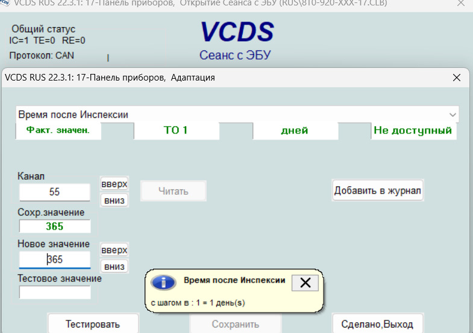This screenshot has width=473, height=333.
Task: Click the 'дней' unit cell
Action: (x=295, y=130)
